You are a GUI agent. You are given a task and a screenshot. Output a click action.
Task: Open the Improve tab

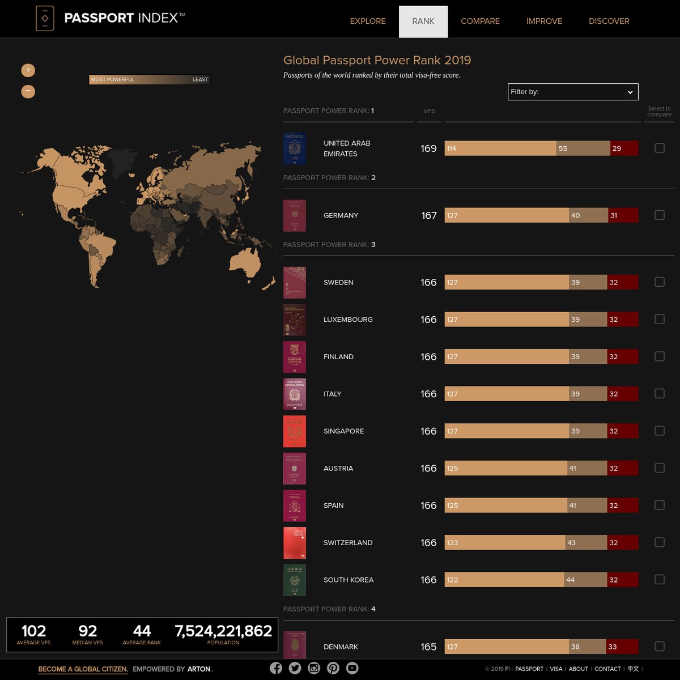click(544, 21)
